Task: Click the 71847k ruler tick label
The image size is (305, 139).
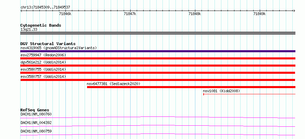Action: coord(130,14)
